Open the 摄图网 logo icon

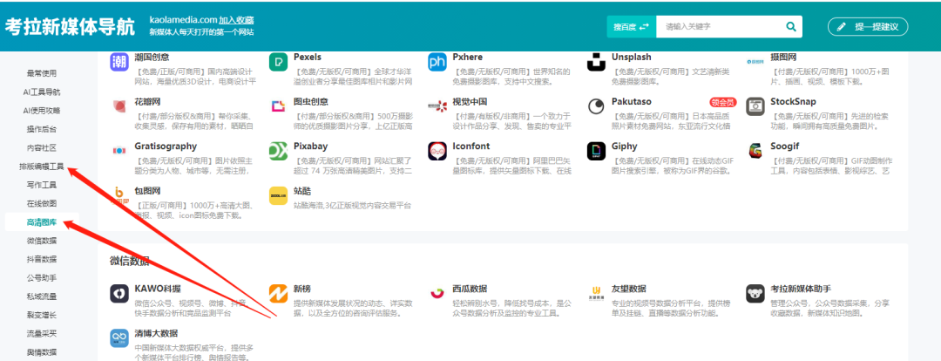click(x=755, y=62)
